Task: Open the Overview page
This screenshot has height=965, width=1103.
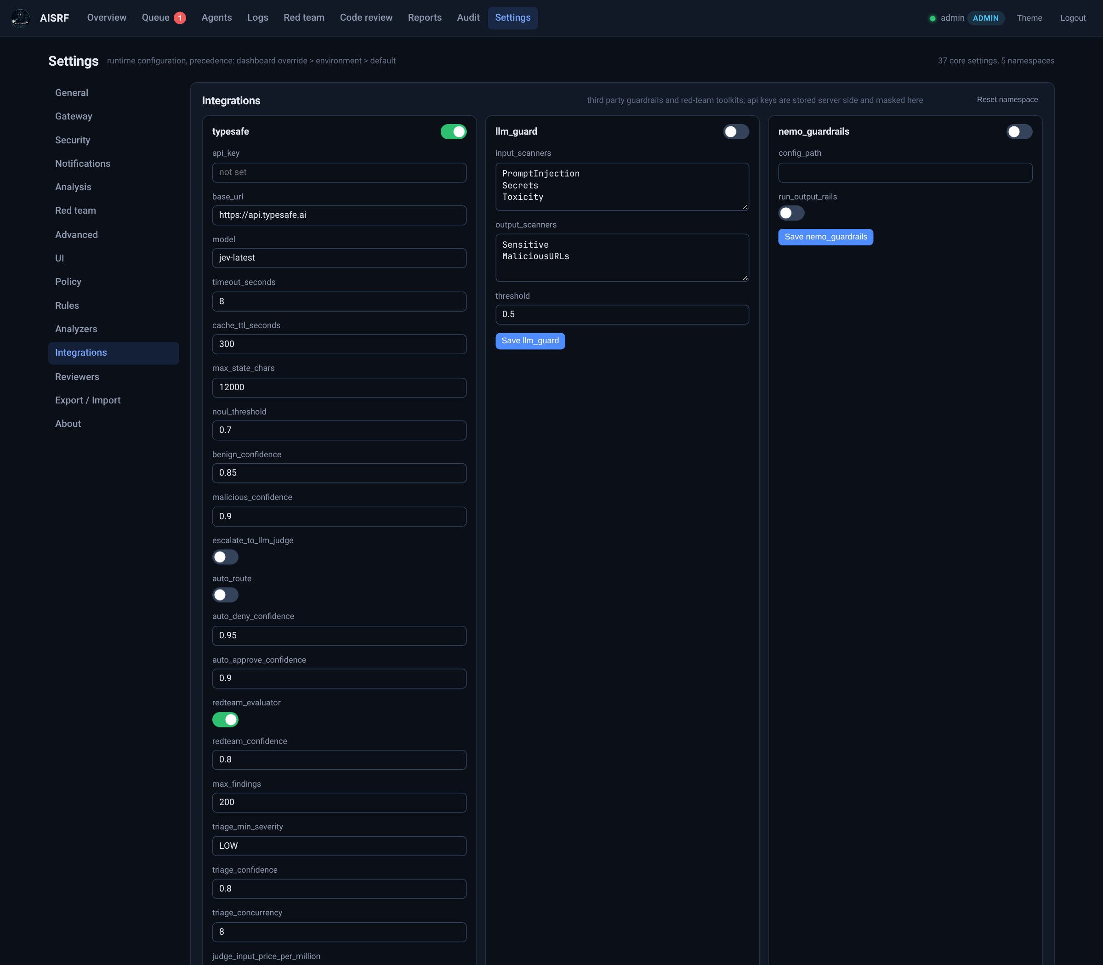Action: pyautogui.click(x=107, y=18)
